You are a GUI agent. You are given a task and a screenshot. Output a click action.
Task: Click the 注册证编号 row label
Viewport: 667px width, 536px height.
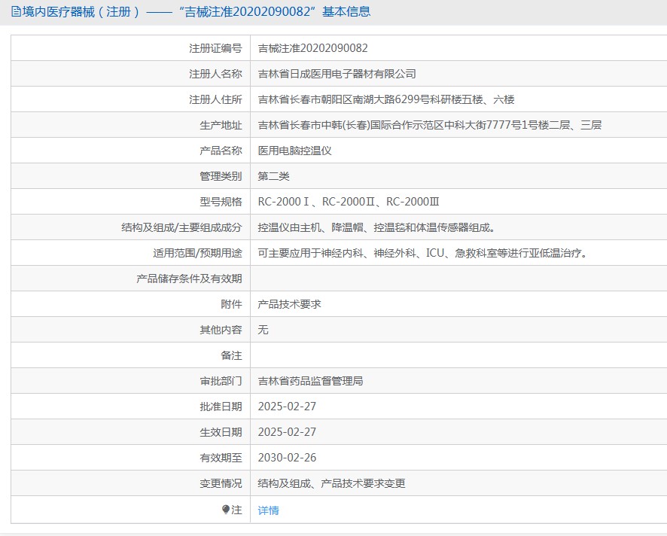click(215, 48)
